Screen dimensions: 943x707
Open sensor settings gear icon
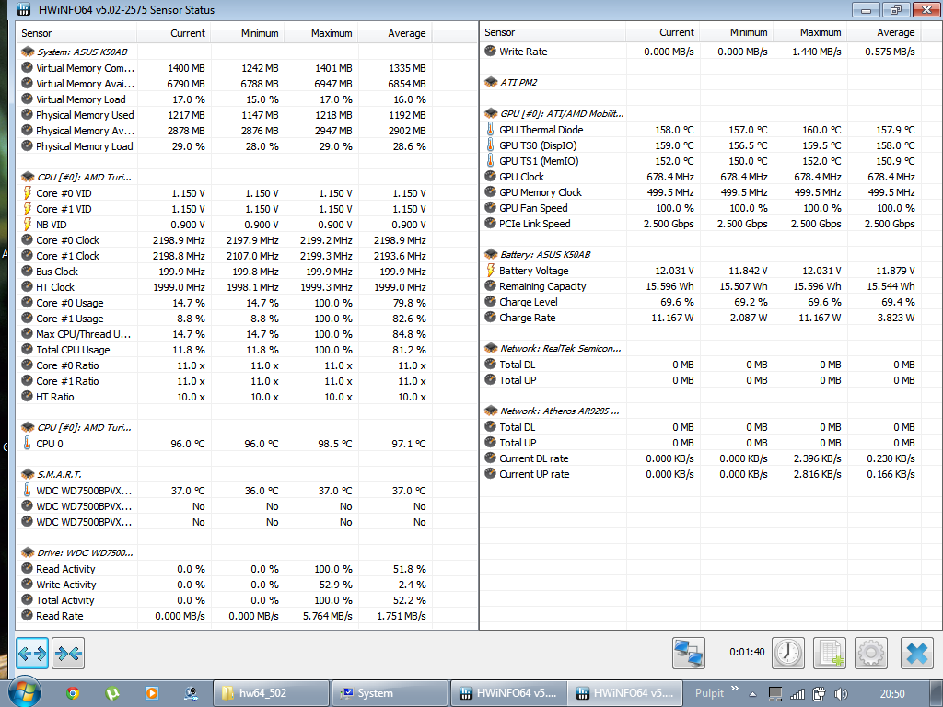pyautogui.click(x=871, y=653)
